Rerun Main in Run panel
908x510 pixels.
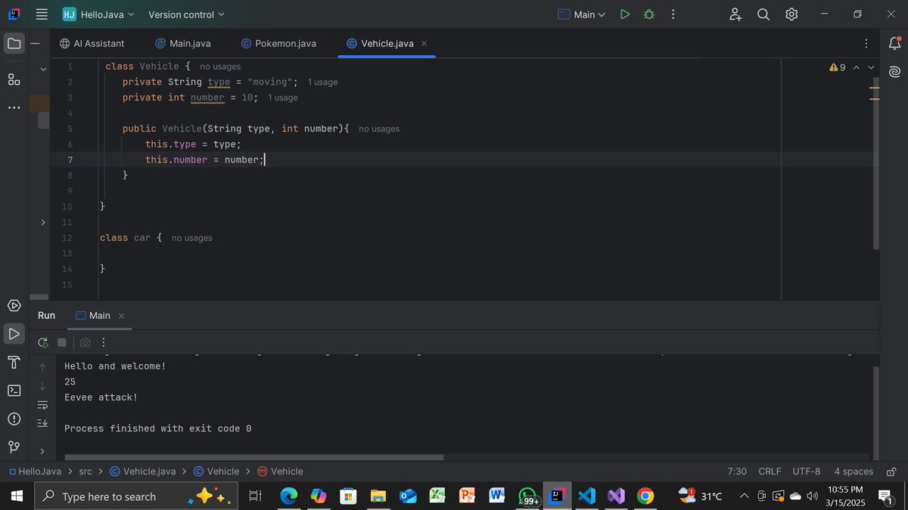point(43,342)
